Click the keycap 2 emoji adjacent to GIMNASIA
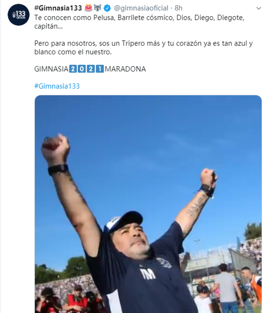 pyautogui.click(x=73, y=69)
